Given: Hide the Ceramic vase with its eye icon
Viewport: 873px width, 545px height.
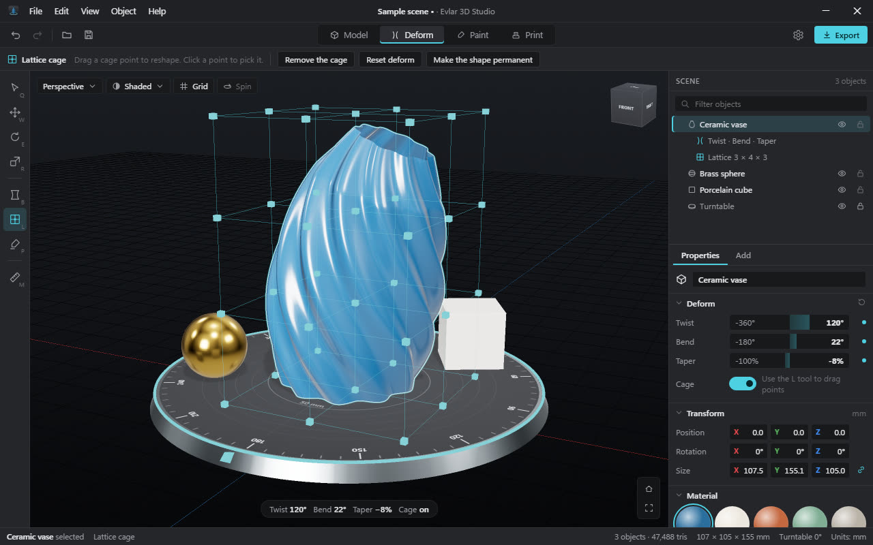Looking at the screenshot, I should 842,125.
